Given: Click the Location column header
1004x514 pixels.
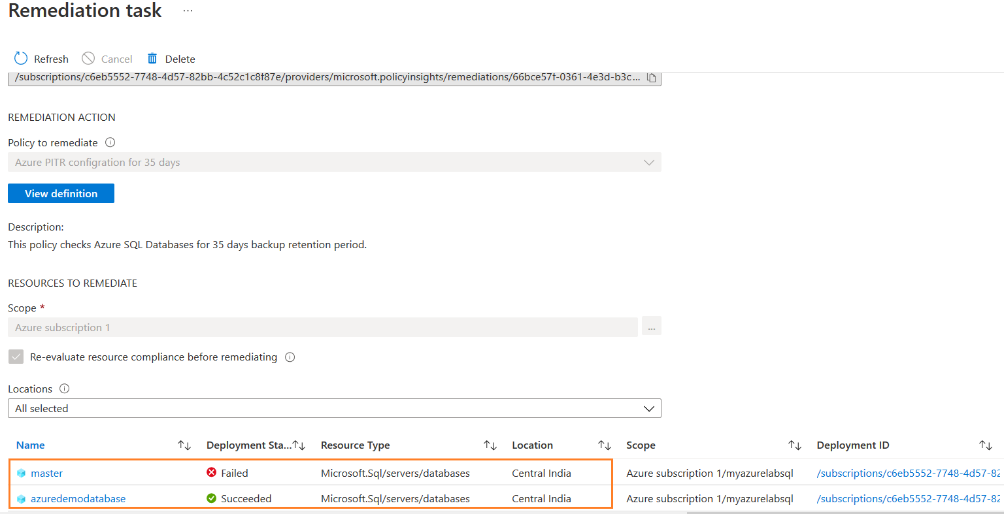Looking at the screenshot, I should pos(532,445).
